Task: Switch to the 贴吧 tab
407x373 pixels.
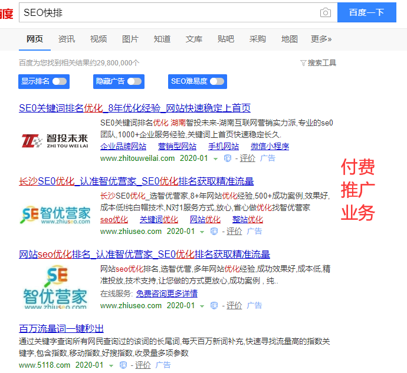Action: click(226, 39)
